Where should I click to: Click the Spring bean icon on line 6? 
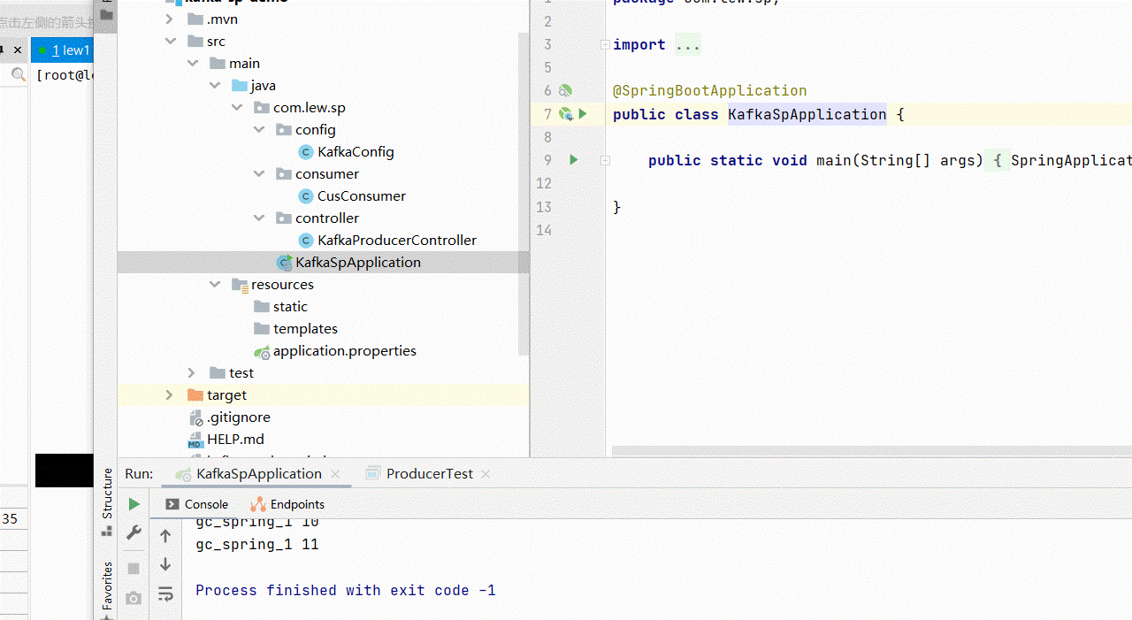click(x=566, y=91)
